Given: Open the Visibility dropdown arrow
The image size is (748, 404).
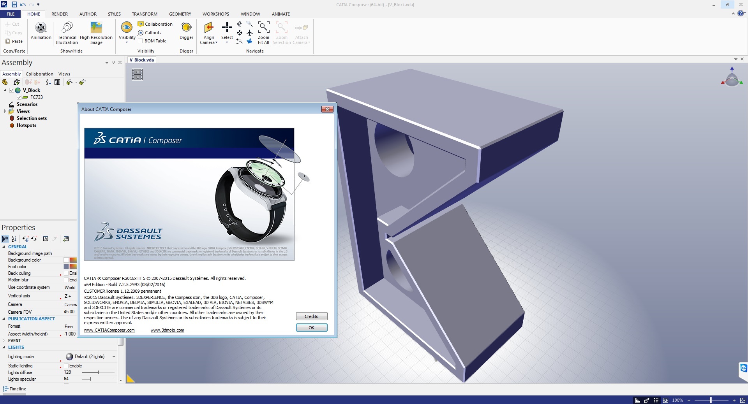Looking at the screenshot, I should point(127,42).
